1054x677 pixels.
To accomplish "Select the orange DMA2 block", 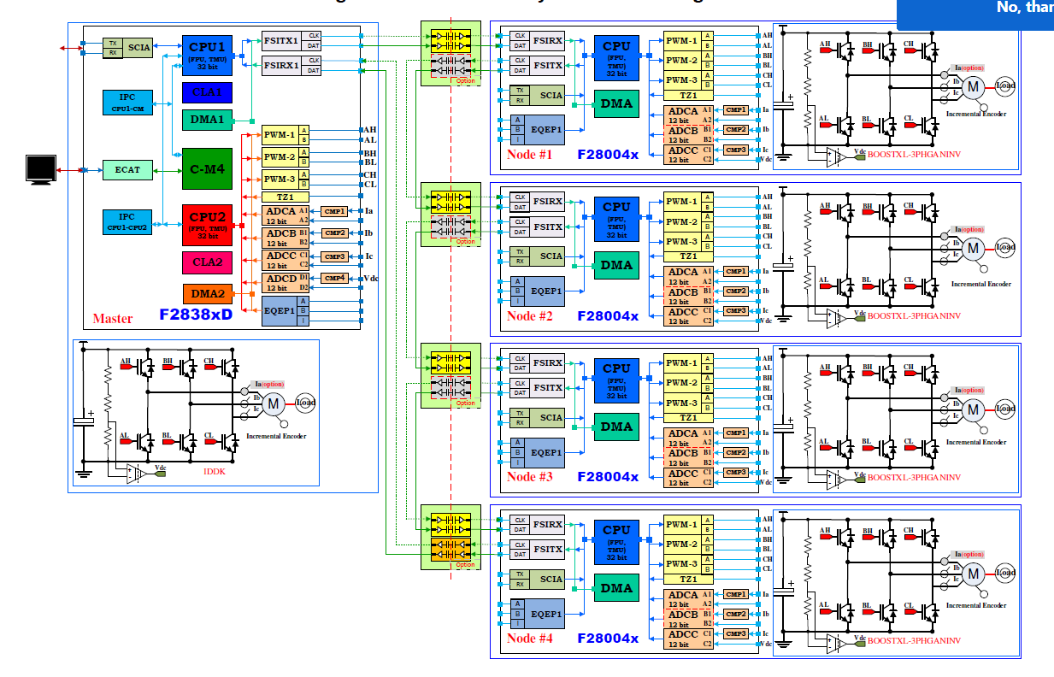I will click(207, 294).
